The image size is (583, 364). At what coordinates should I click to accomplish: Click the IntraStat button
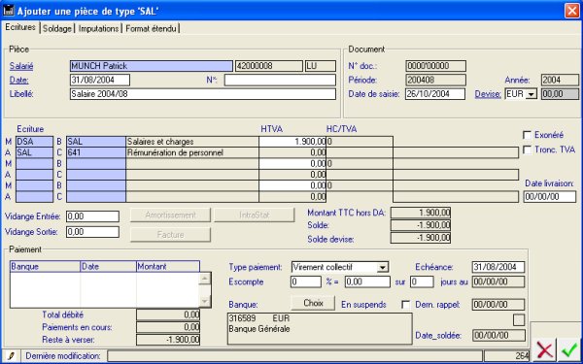[x=255, y=215]
